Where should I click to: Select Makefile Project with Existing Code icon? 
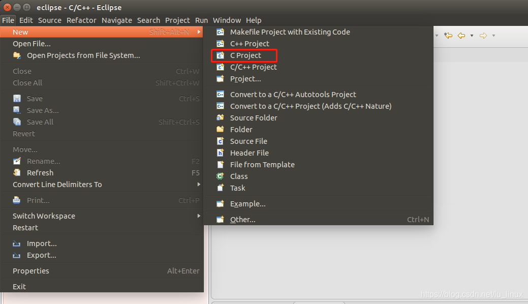tap(220, 32)
